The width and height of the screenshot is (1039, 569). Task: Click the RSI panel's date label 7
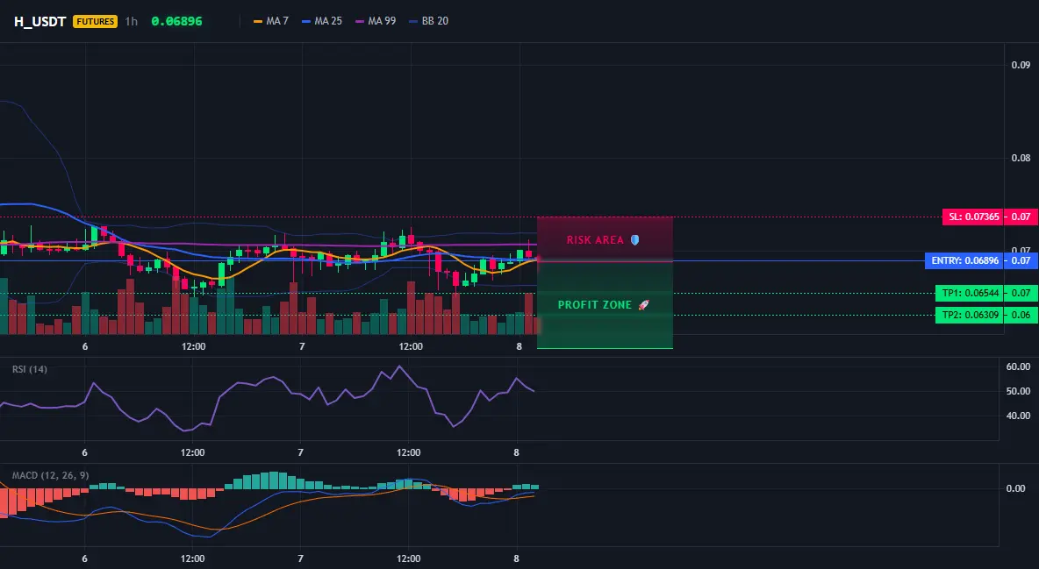(x=300, y=452)
